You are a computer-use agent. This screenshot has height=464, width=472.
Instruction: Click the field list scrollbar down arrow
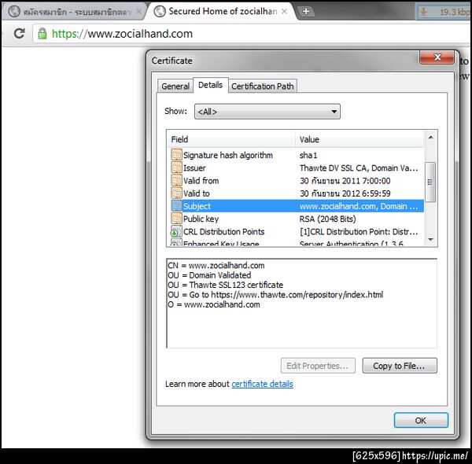click(x=431, y=240)
